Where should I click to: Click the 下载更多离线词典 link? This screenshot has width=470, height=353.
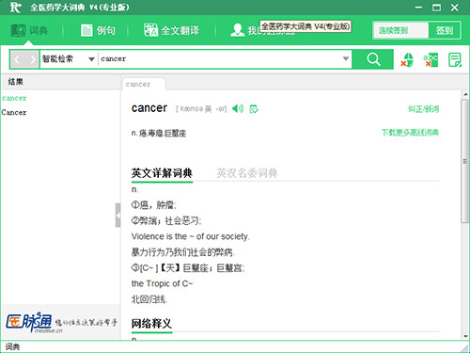click(410, 133)
